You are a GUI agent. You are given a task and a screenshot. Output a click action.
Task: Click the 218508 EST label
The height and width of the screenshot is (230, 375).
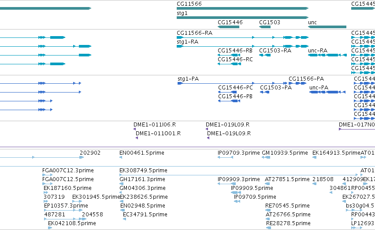(x=323, y=180)
